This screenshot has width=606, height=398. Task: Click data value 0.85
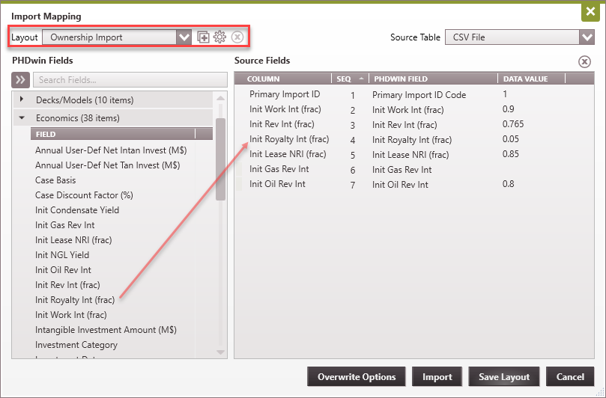tap(511, 154)
